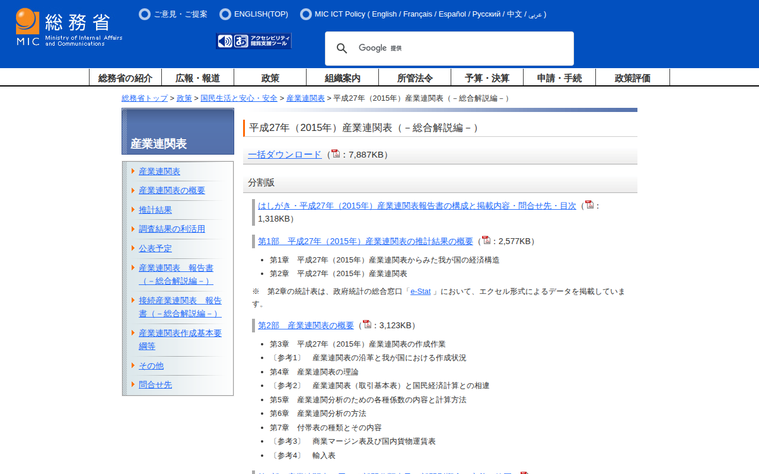Click the Google search input field

click(463, 49)
